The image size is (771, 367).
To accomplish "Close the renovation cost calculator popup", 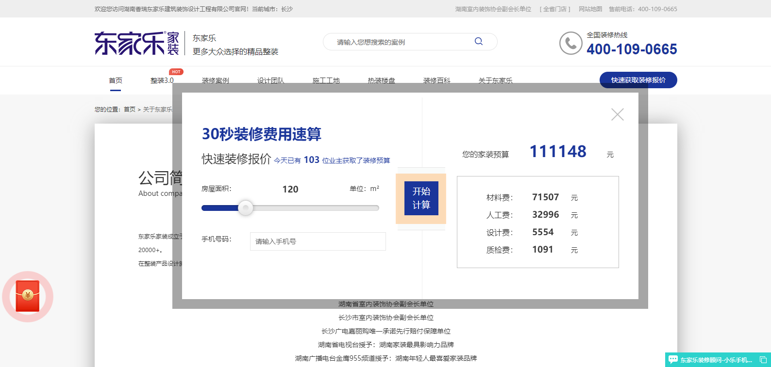I will click(617, 114).
